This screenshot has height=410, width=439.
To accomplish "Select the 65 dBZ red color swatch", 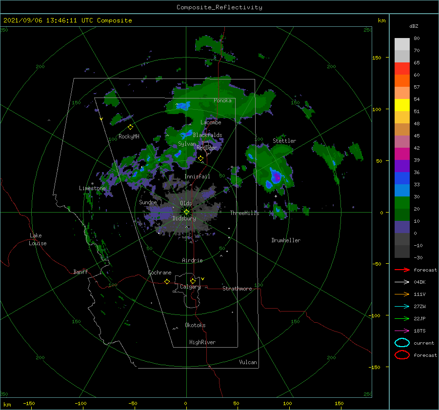I will pyautogui.click(x=402, y=68).
